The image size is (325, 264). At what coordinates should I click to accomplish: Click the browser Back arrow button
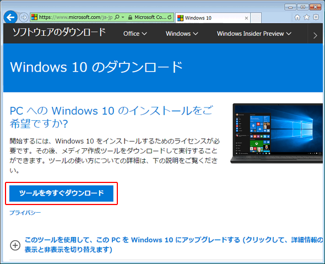pos(10,17)
